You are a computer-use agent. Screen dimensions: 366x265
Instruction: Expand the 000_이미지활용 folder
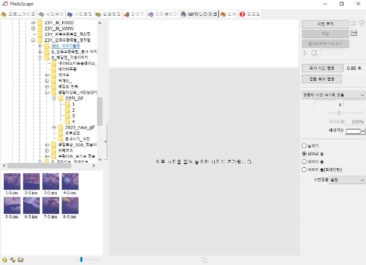click(40, 46)
